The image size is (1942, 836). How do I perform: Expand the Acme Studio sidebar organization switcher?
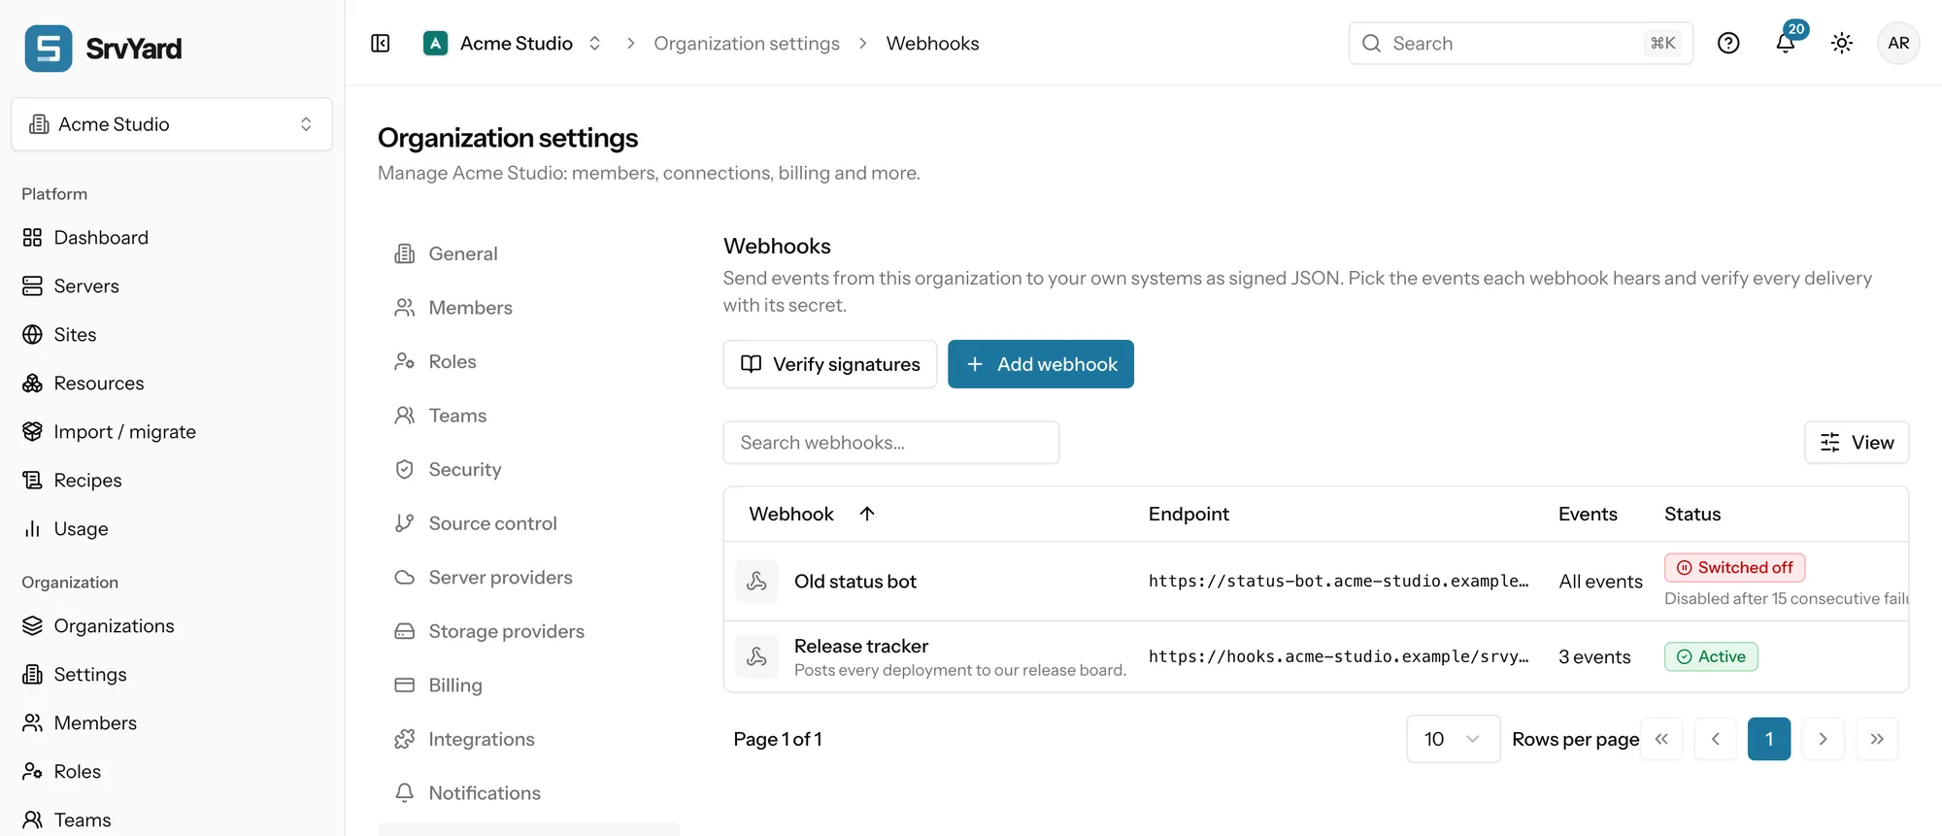(x=172, y=124)
